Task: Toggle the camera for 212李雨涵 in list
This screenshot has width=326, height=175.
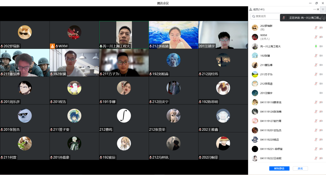Action: pos(321,84)
